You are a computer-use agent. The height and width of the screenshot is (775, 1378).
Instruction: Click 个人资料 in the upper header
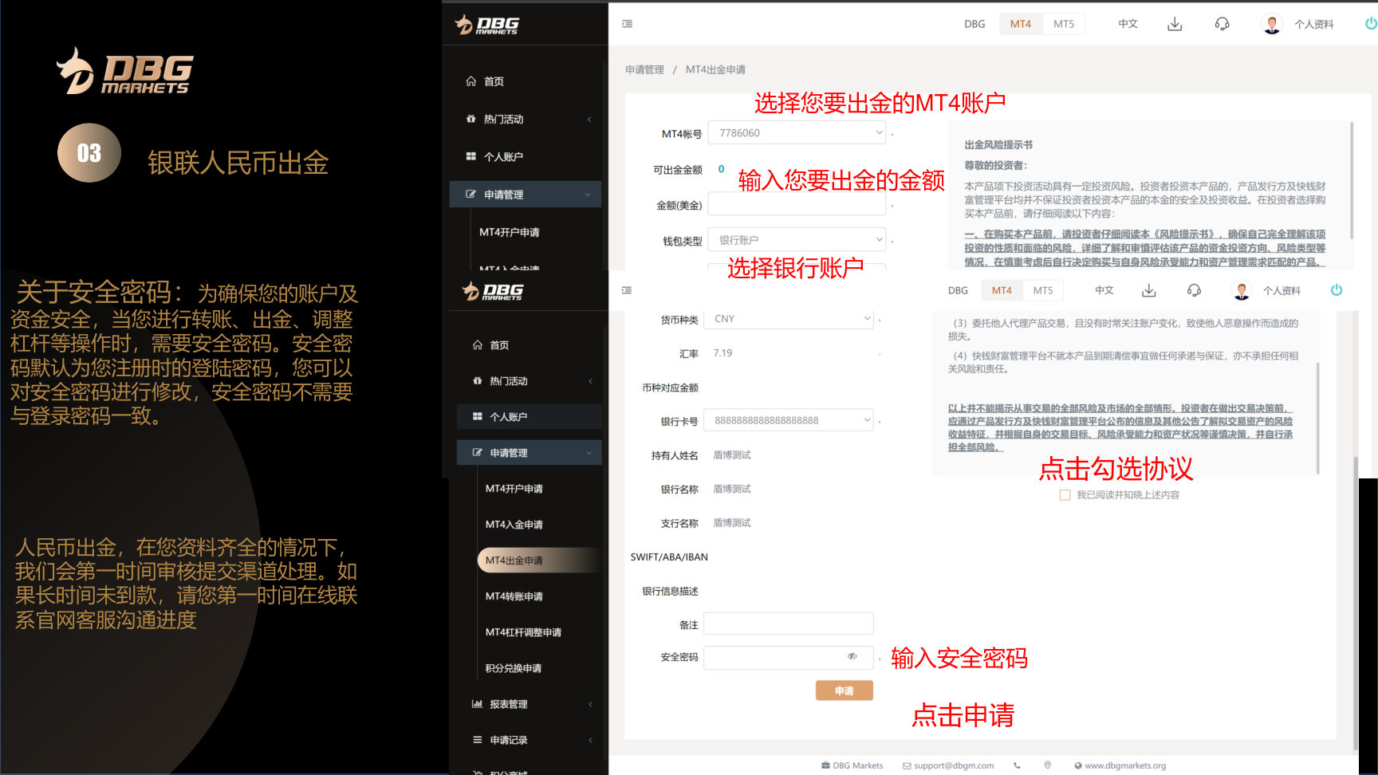1313,24
